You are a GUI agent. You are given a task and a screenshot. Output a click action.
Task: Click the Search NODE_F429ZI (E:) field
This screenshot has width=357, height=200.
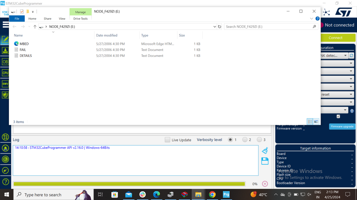point(271,27)
